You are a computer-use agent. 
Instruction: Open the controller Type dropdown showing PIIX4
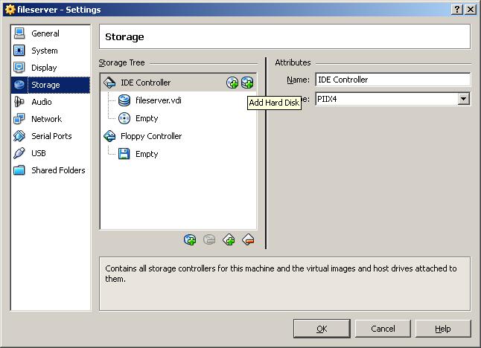(x=392, y=99)
